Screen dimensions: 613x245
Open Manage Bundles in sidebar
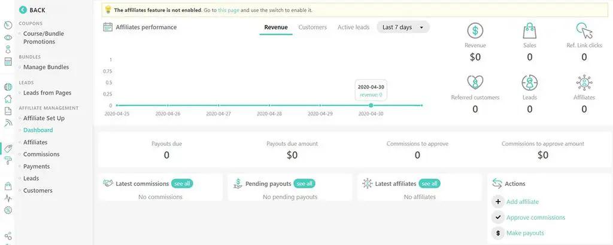(x=45, y=67)
